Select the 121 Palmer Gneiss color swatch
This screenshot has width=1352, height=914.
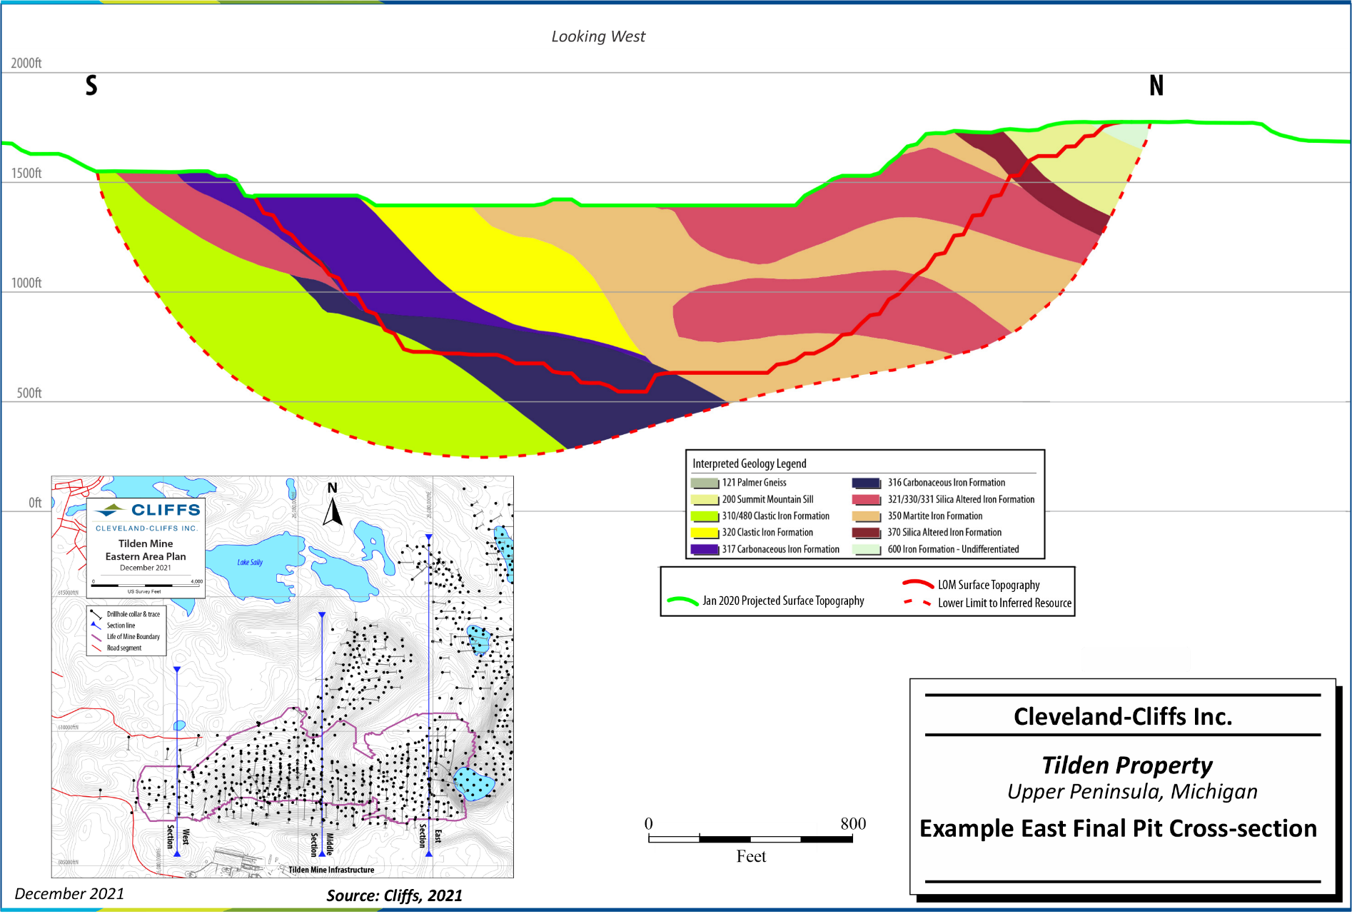(x=705, y=483)
